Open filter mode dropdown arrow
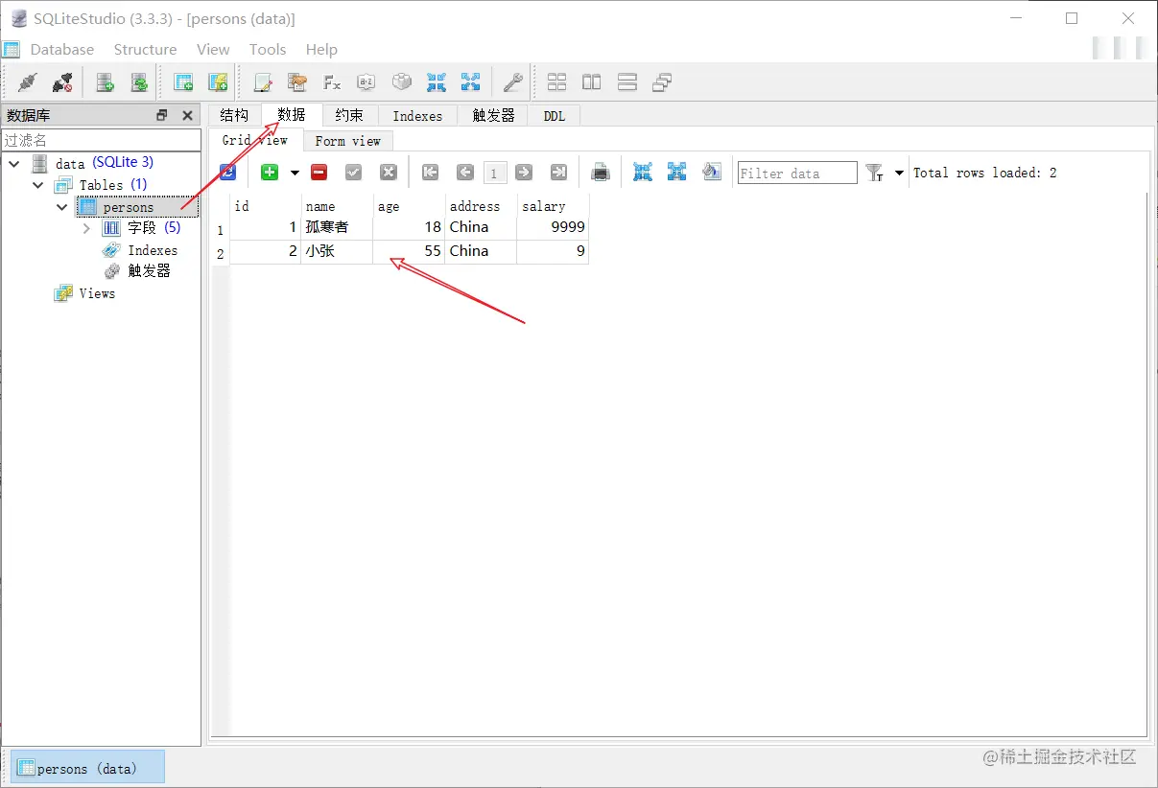Image resolution: width=1158 pixels, height=788 pixels. (899, 173)
